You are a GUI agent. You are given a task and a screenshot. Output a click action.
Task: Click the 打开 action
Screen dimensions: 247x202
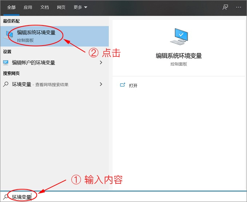point(133,86)
